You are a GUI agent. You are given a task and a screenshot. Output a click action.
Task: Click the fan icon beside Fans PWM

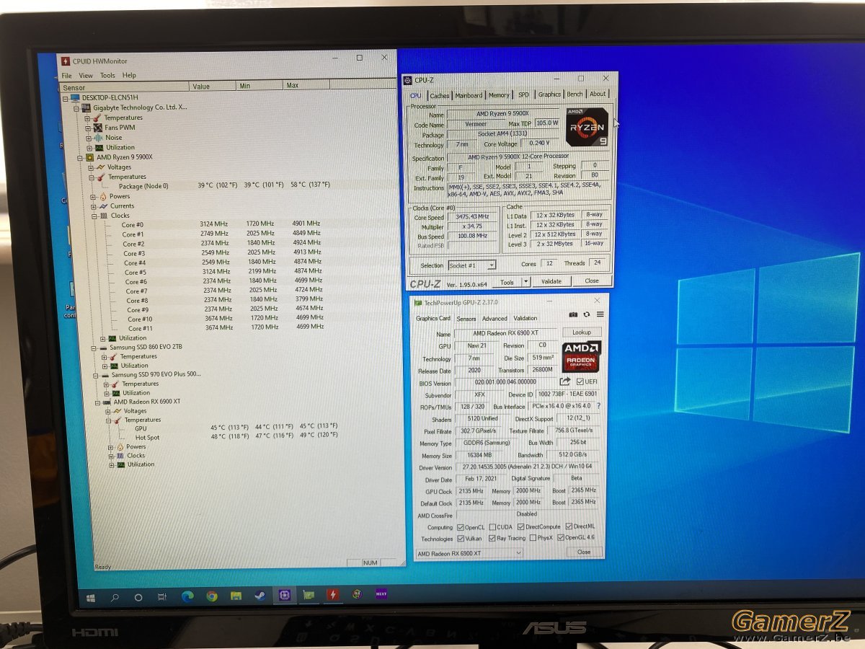[x=98, y=128]
